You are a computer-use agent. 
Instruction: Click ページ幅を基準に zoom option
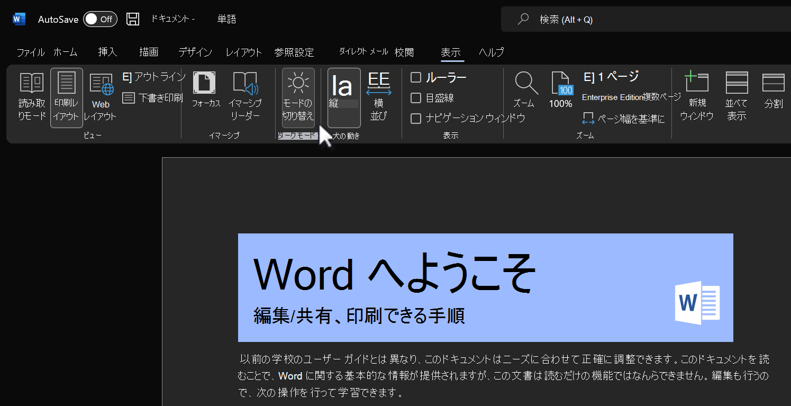(623, 119)
